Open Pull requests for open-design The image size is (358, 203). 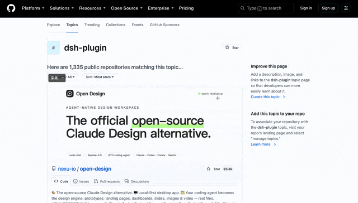107,181
